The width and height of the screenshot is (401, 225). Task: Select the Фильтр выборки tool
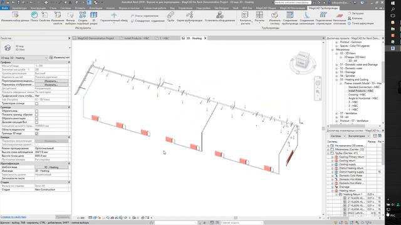click(x=70, y=18)
